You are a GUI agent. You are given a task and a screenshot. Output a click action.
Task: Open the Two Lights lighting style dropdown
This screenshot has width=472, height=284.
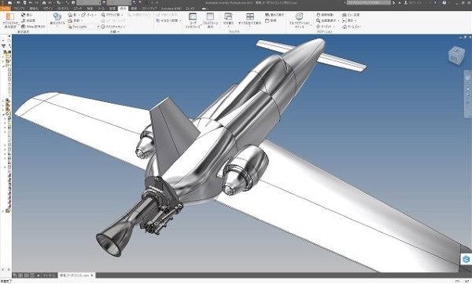[83, 27]
